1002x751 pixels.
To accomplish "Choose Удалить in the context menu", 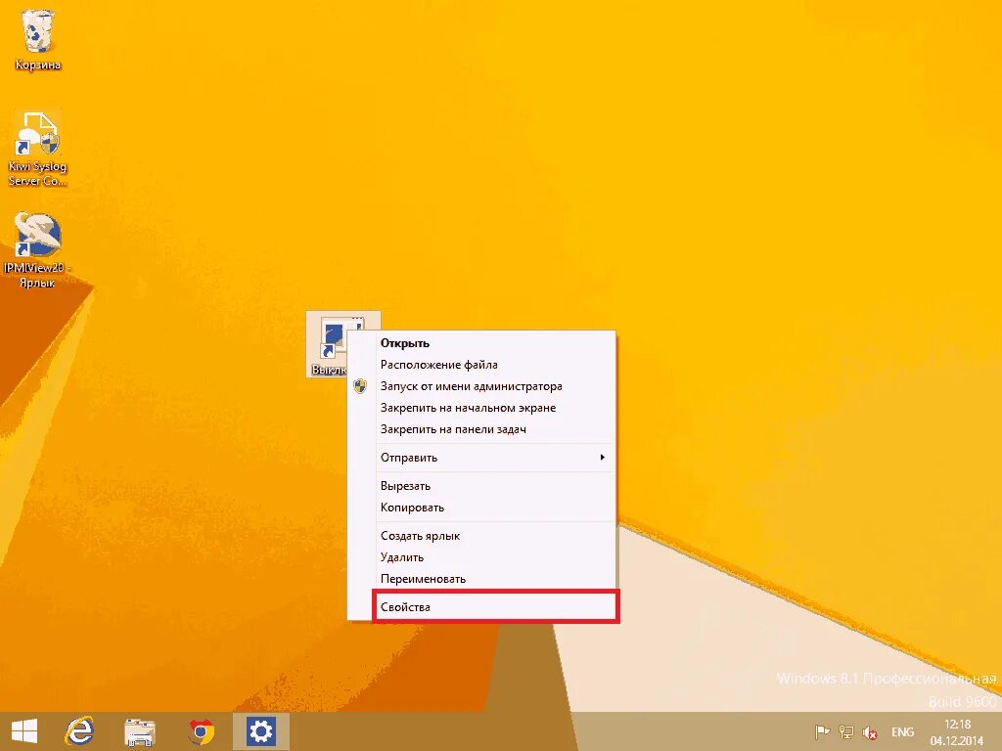I will click(481, 557).
